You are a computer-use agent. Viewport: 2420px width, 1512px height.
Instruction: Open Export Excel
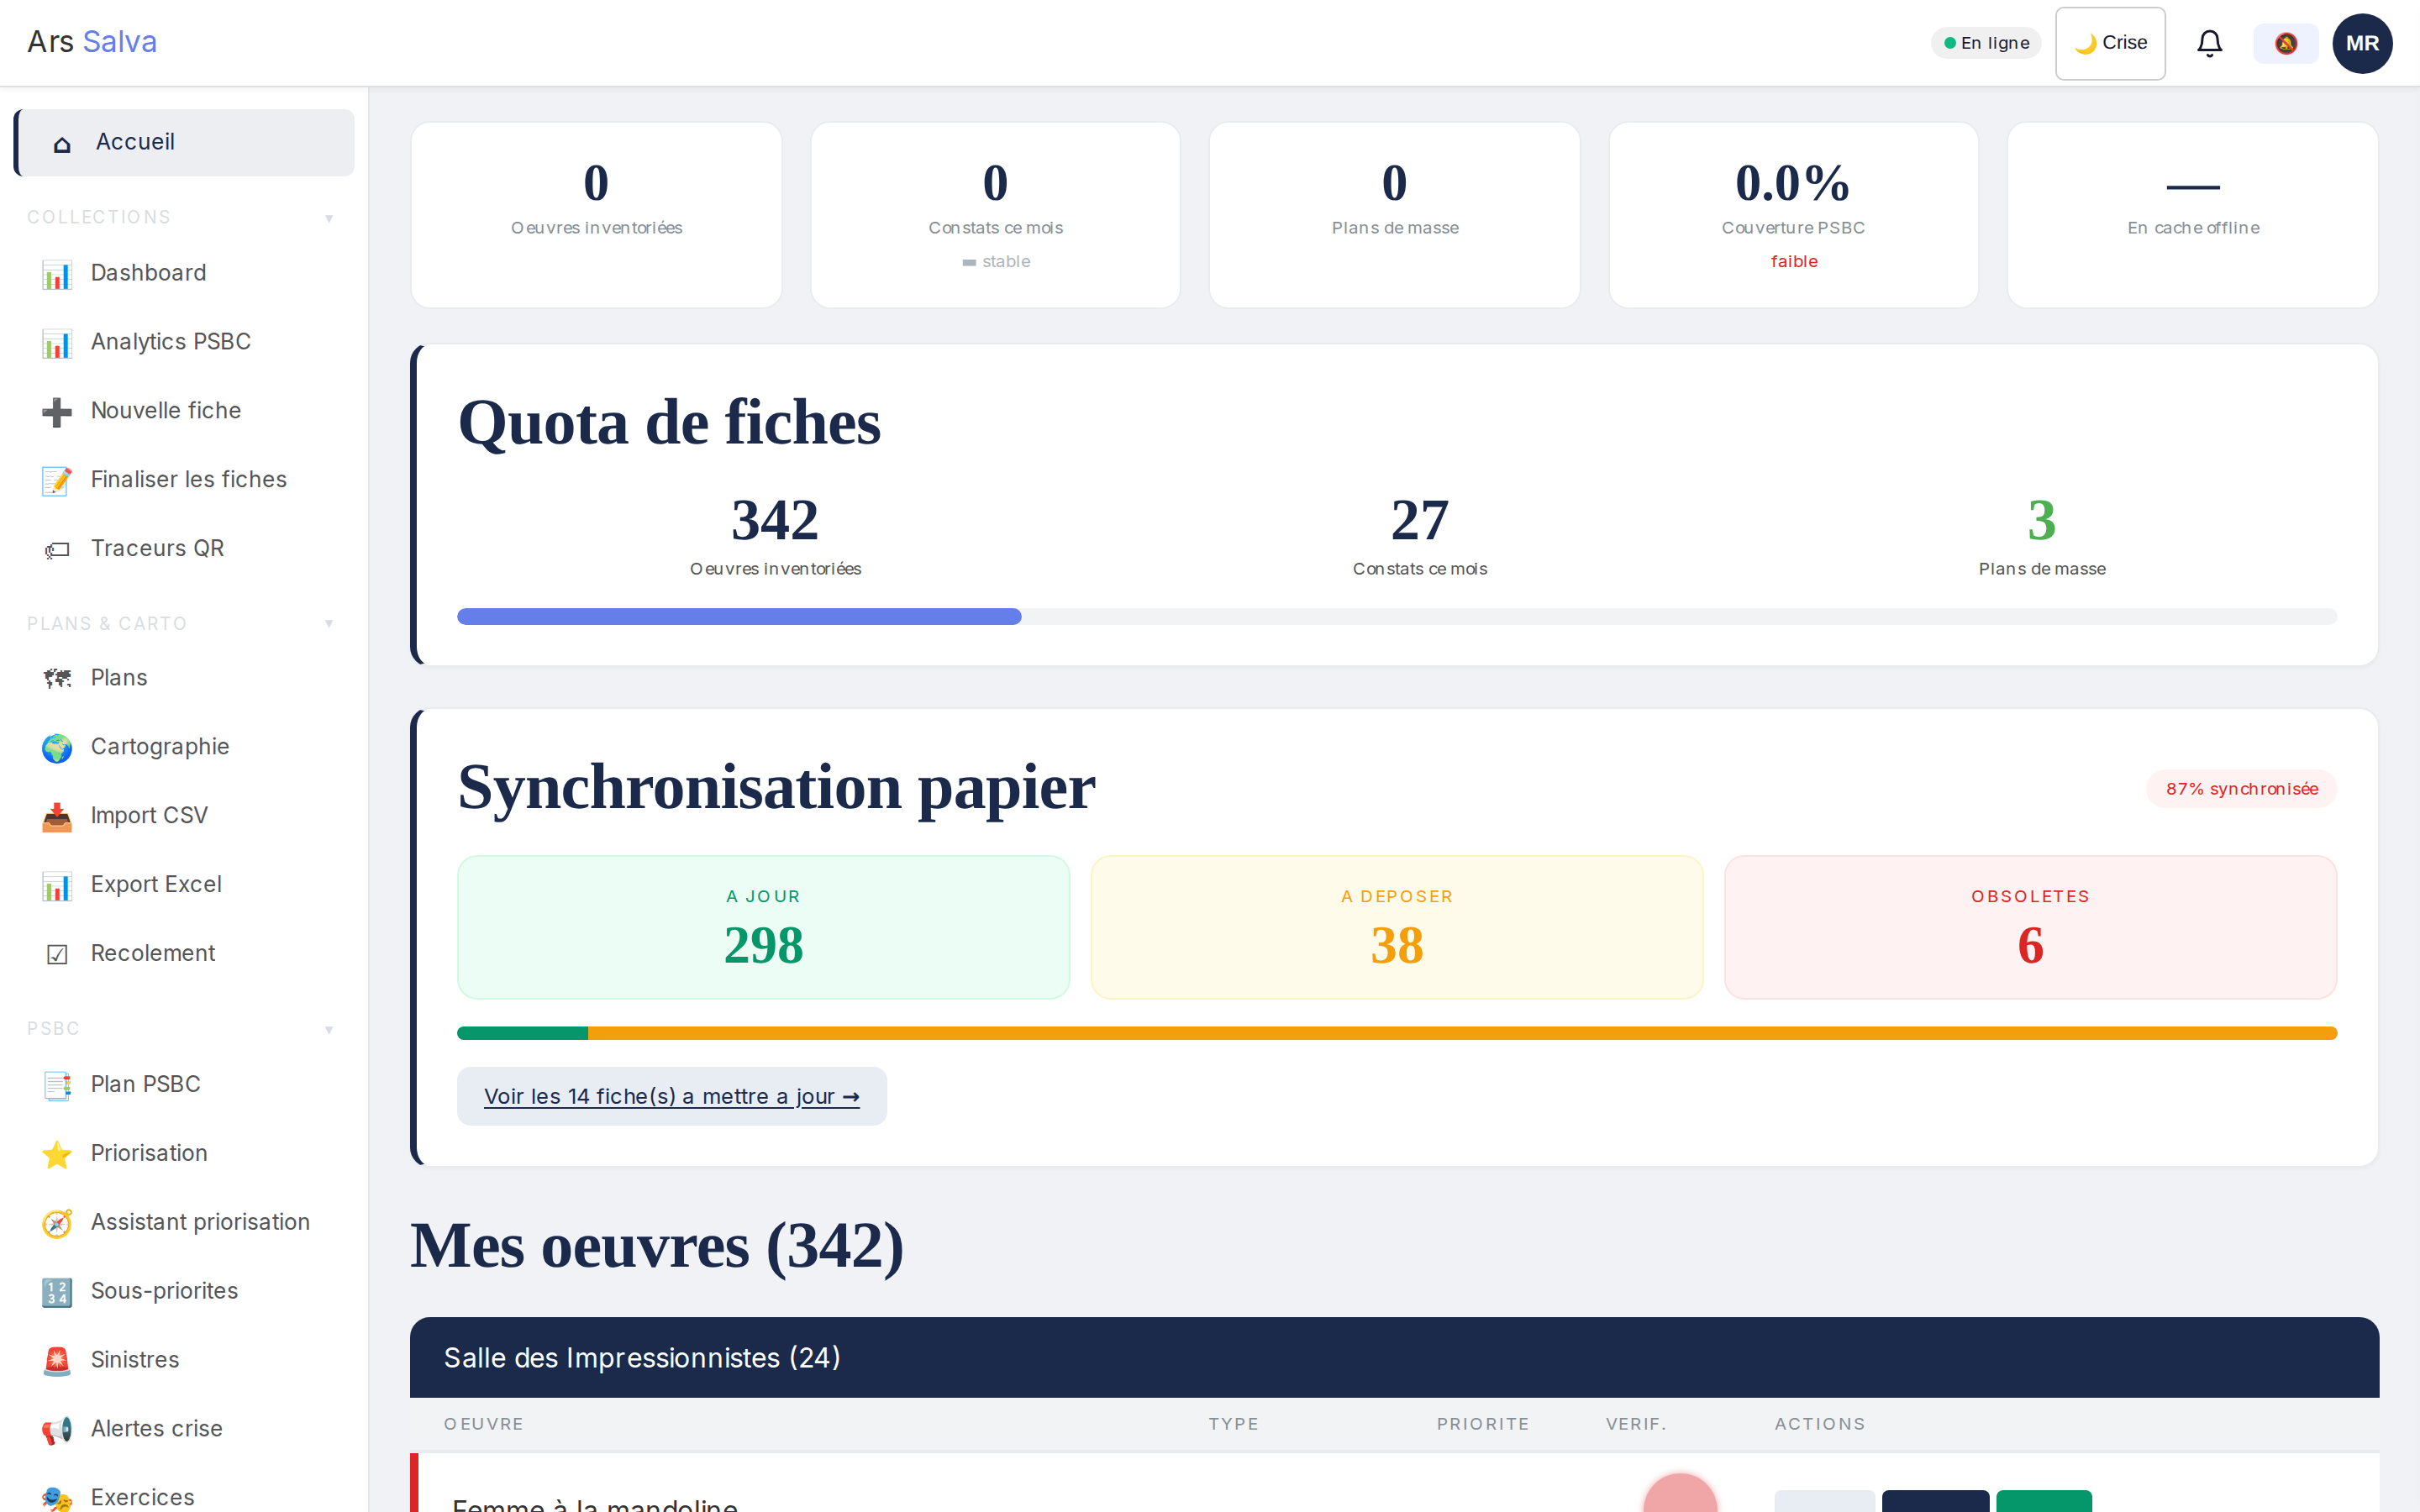click(156, 884)
